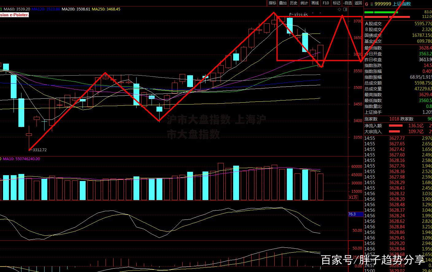The width and height of the screenshot is (432, 272).
Task: Click the 总成交量 row label
Action: (373, 89)
